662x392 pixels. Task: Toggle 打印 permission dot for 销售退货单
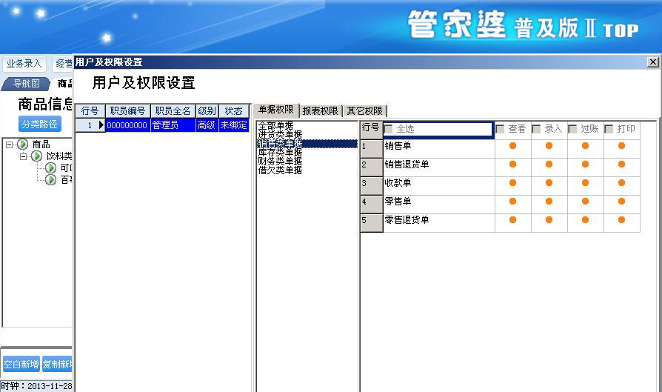621,165
